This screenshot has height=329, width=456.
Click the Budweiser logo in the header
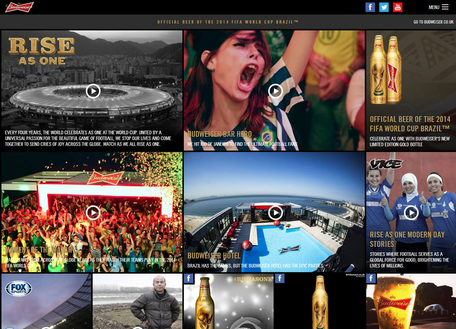click(20, 7)
